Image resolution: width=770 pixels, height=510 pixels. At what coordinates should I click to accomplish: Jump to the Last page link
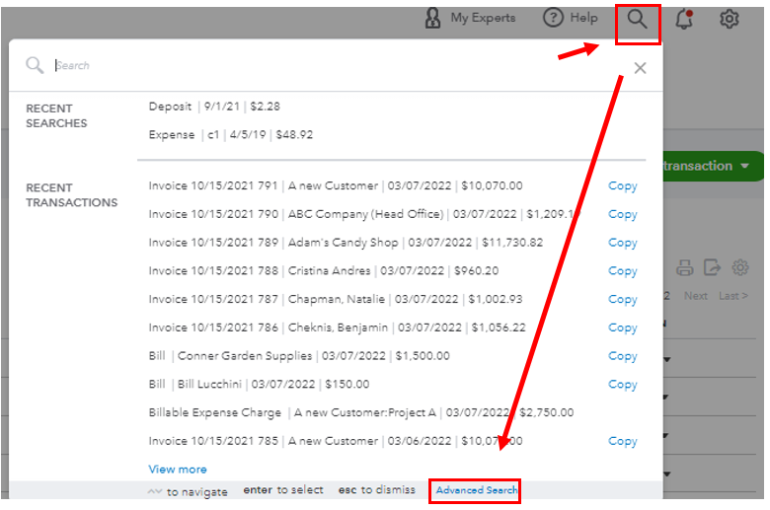pos(733,296)
